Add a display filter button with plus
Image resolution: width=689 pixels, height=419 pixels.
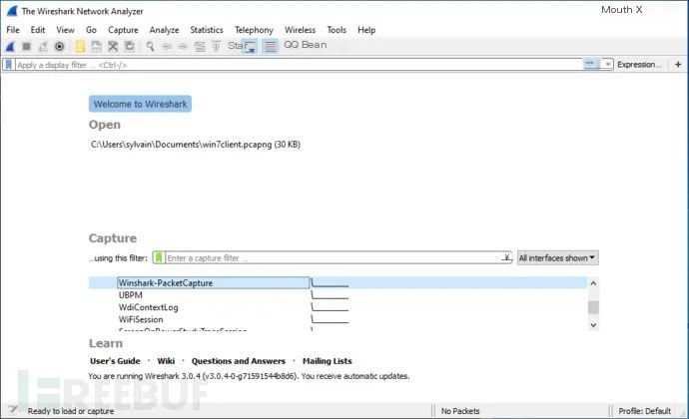pos(678,65)
